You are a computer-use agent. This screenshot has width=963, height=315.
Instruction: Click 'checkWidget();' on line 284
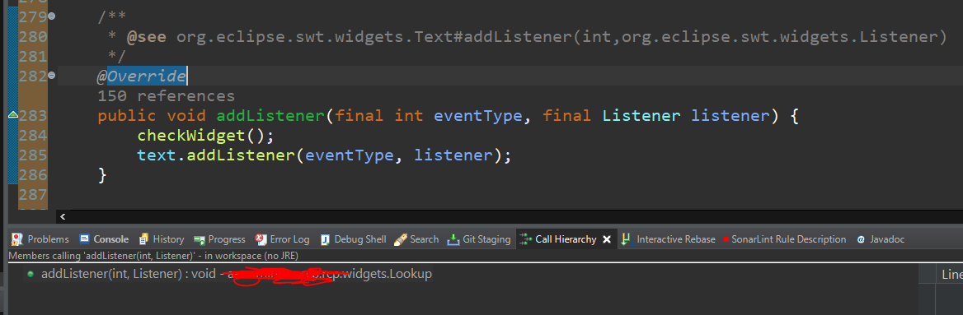206,136
